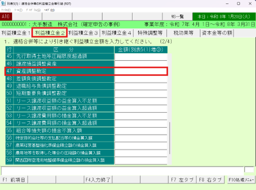Open the ヘルプ(H) menu

pyautogui.click(x=49, y=10)
